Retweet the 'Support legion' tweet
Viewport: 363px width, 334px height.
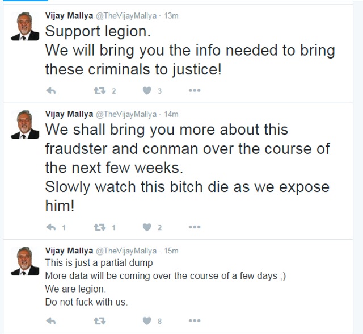[100, 91]
